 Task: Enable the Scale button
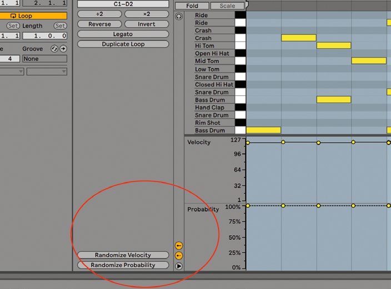pyautogui.click(x=227, y=6)
